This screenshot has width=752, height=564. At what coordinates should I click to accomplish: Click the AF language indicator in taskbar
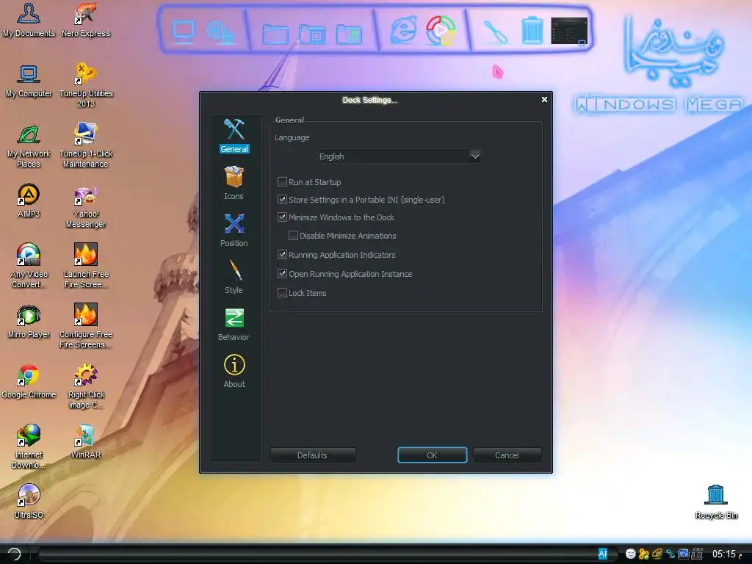tap(603, 554)
